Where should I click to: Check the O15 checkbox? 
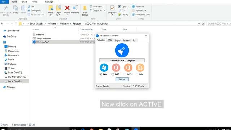coord(125,74)
